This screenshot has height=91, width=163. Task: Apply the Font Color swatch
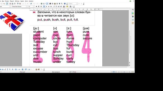tap(64, 6)
